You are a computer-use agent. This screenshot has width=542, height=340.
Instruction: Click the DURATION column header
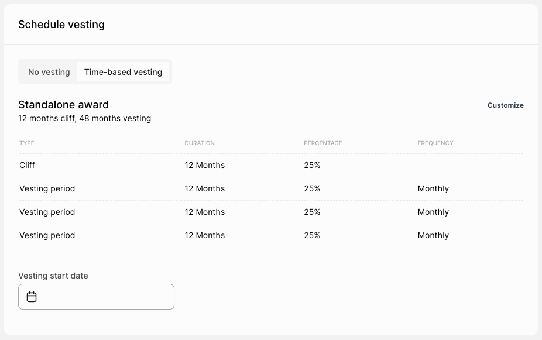click(200, 143)
